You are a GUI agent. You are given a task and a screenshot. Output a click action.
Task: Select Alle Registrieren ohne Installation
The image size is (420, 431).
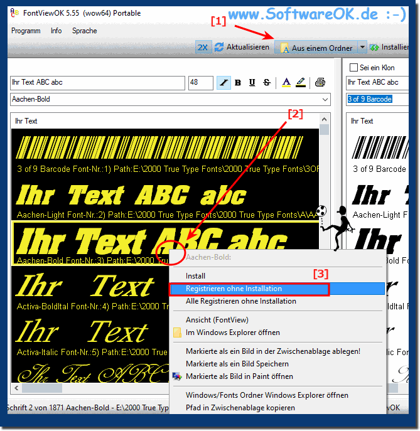pos(277,301)
